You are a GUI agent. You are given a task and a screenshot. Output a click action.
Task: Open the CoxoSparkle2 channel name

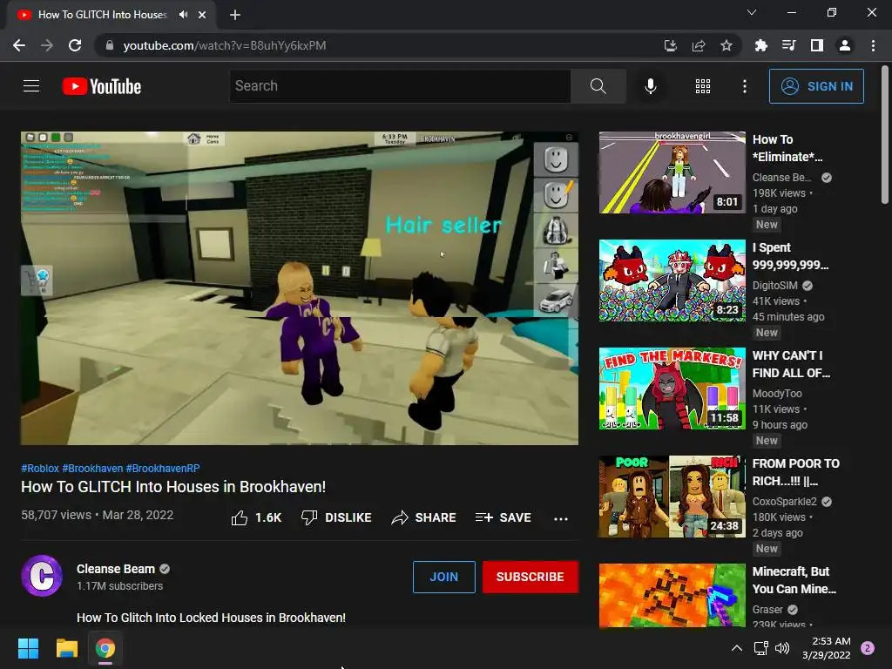tap(785, 501)
